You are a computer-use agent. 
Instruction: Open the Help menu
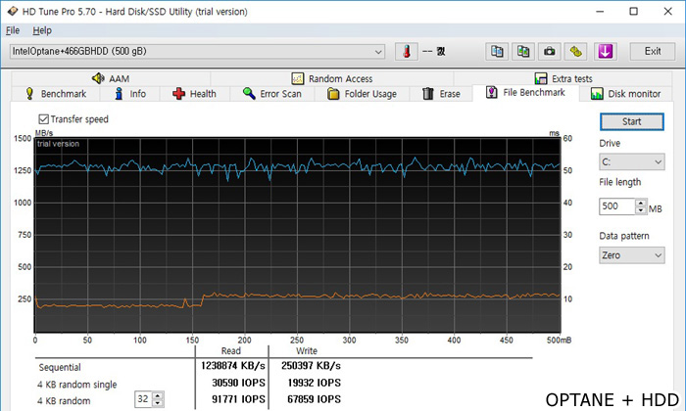pyautogui.click(x=42, y=30)
